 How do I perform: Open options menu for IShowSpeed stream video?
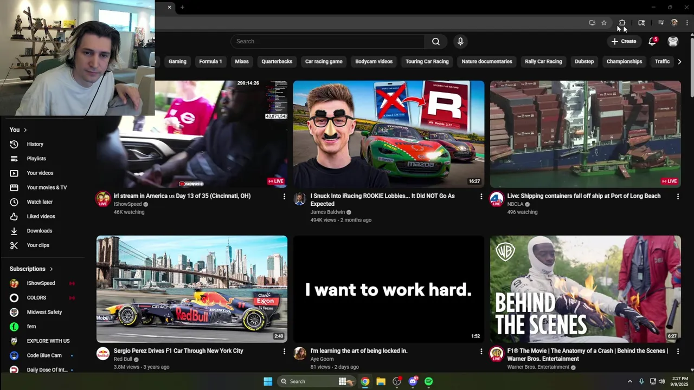click(284, 197)
